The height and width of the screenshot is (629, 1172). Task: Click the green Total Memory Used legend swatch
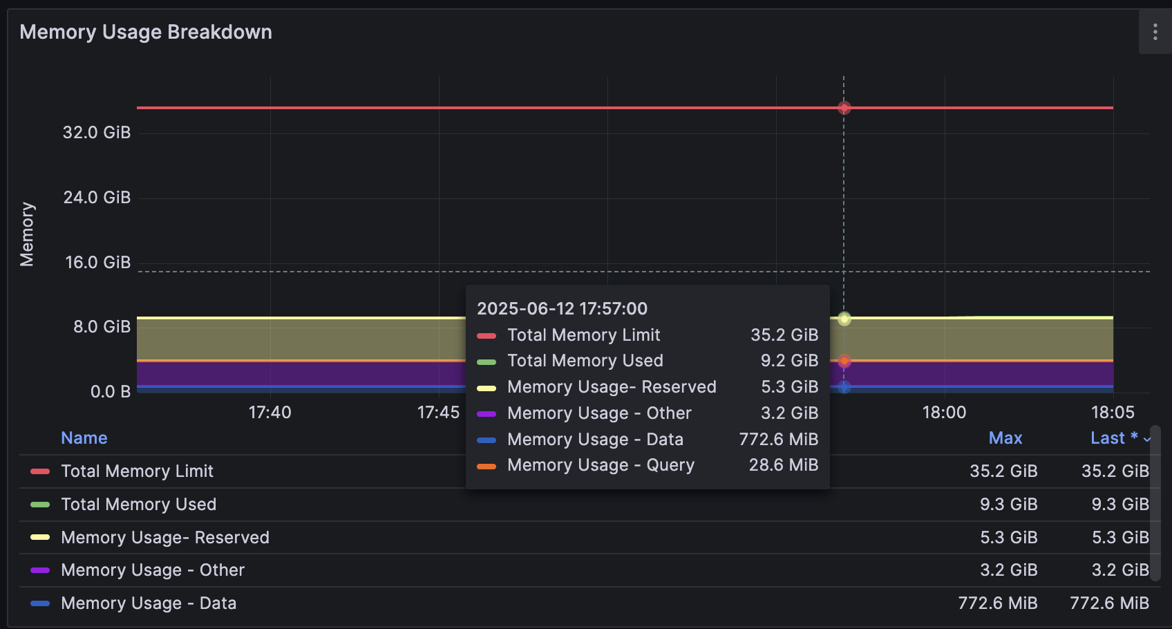point(40,505)
